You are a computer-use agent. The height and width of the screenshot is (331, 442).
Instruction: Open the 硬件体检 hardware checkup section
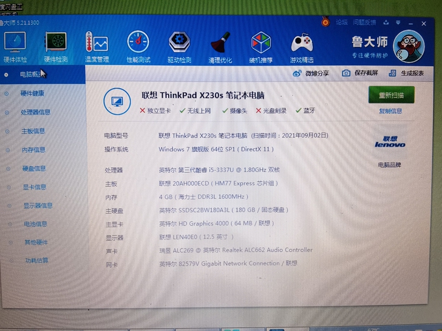pyautogui.click(x=15, y=47)
